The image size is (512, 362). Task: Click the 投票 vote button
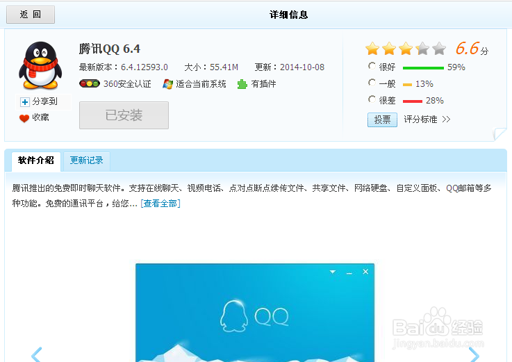(382, 120)
